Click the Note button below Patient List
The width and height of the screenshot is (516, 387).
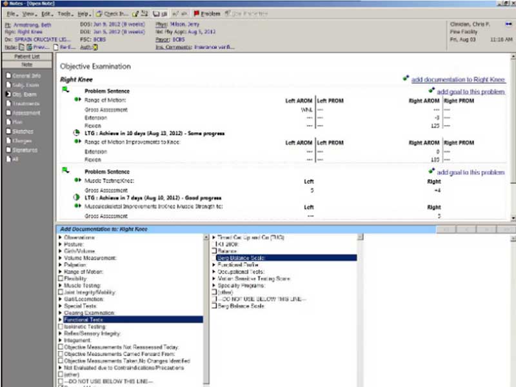27,64
